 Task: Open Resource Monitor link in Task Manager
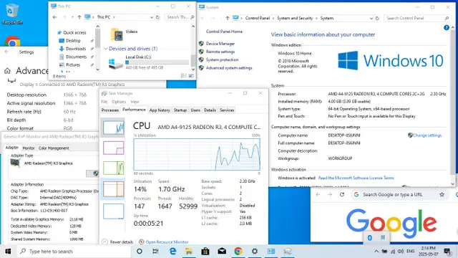click(x=167, y=242)
